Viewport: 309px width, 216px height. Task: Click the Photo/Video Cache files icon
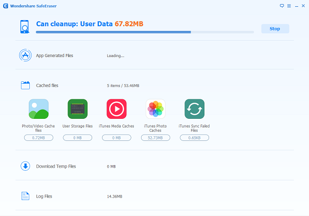[39, 109]
